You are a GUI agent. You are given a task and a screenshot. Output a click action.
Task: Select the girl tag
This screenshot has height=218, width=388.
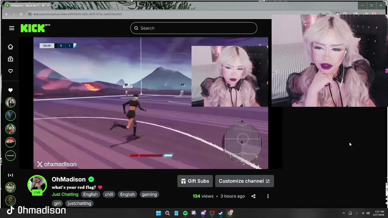(57, 203)
